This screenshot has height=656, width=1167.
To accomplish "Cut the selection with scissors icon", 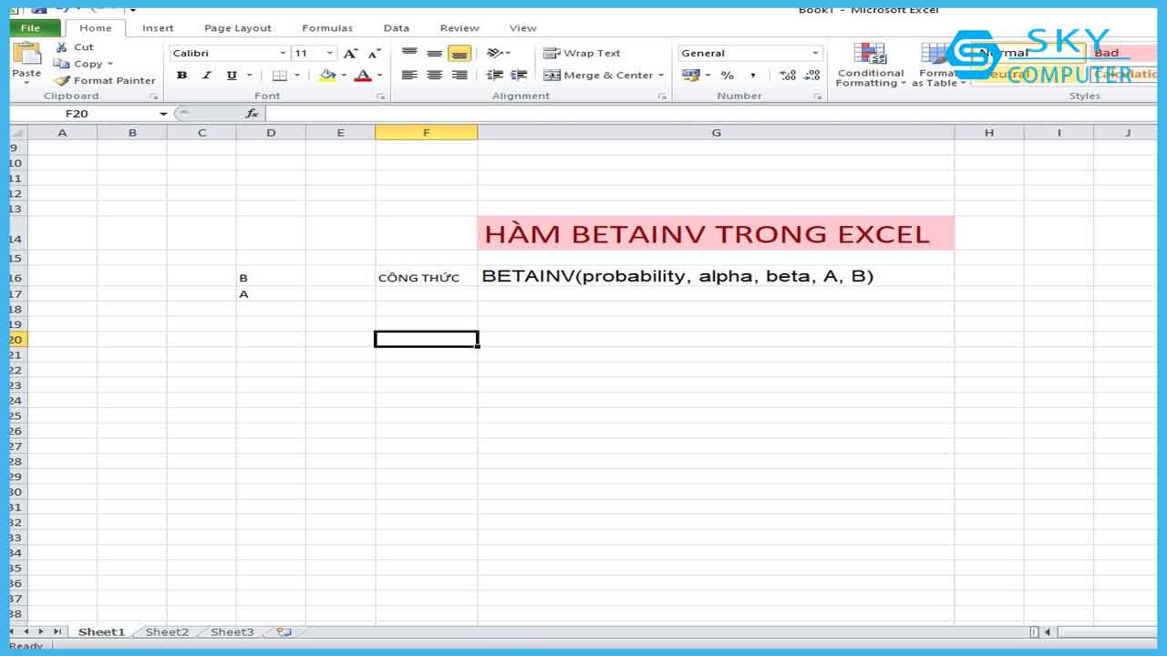I will 62,47.
